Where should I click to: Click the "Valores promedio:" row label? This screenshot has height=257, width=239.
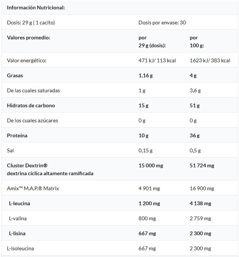[x=28, y=38]
